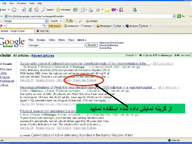Refresh the page using the green arrows icon
This screenshot has height=144, width=192.
pyautogui.click(x=30, y=10)
